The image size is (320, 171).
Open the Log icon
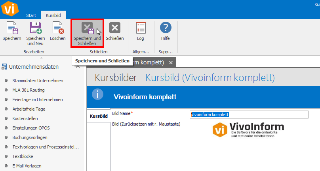click(x=141, y=28)
